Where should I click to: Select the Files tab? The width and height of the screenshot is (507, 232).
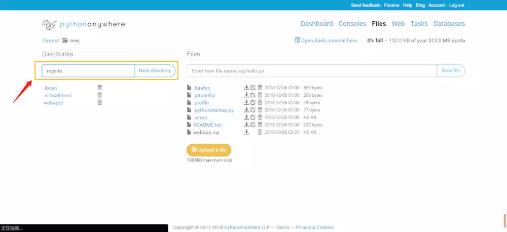pos(379,24)
